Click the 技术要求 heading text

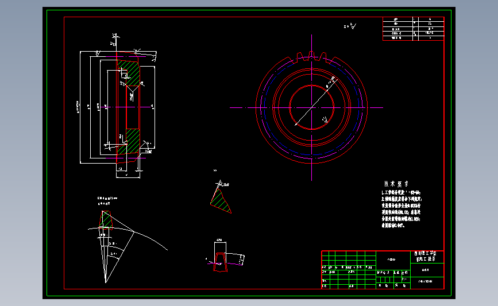point(396,184)
